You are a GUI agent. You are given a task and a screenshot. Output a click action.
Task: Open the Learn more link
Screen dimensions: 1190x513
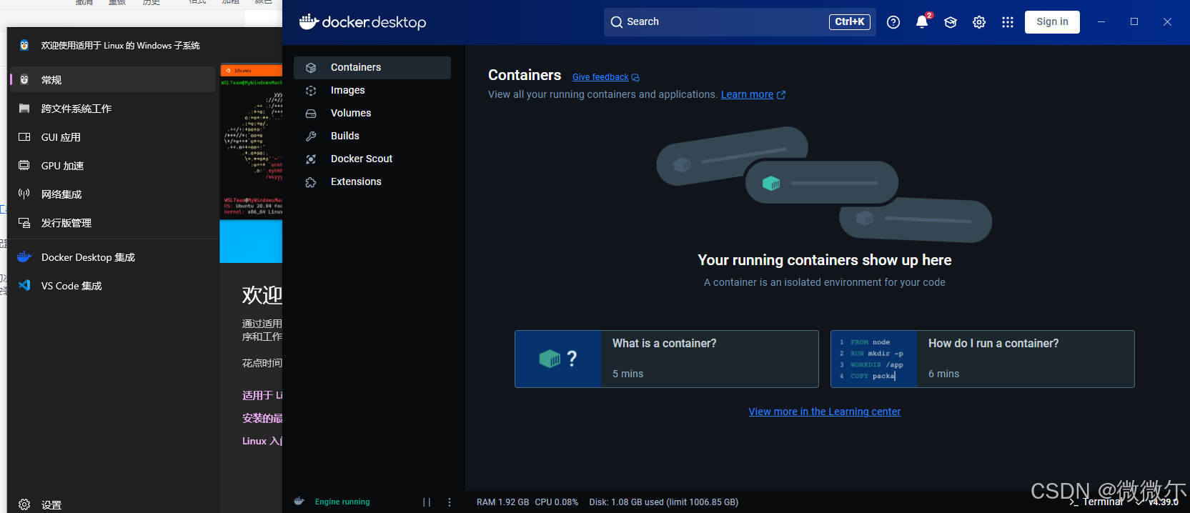click(x=747, y=94)
